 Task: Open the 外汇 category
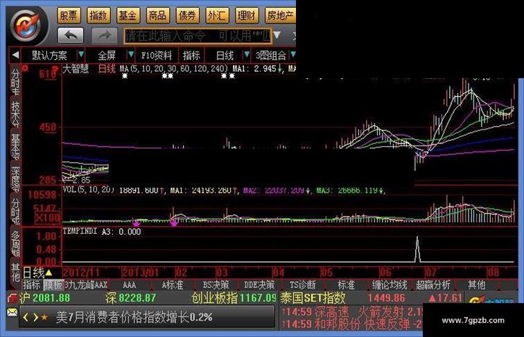click(x=217, y=15)
